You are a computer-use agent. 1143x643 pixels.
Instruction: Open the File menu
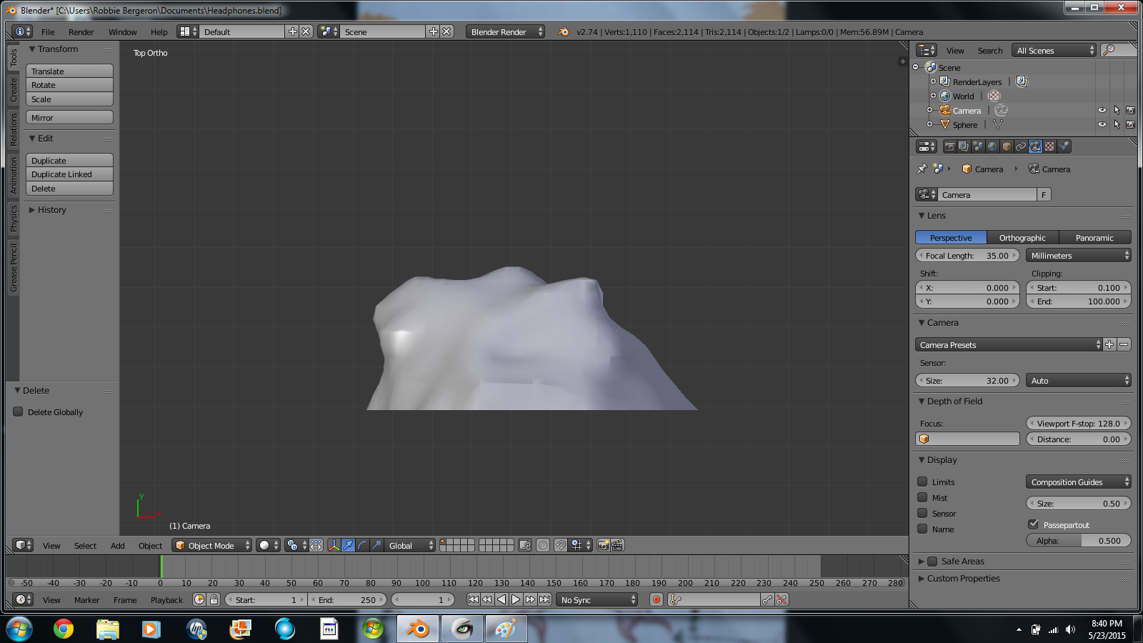pos(48,32)
